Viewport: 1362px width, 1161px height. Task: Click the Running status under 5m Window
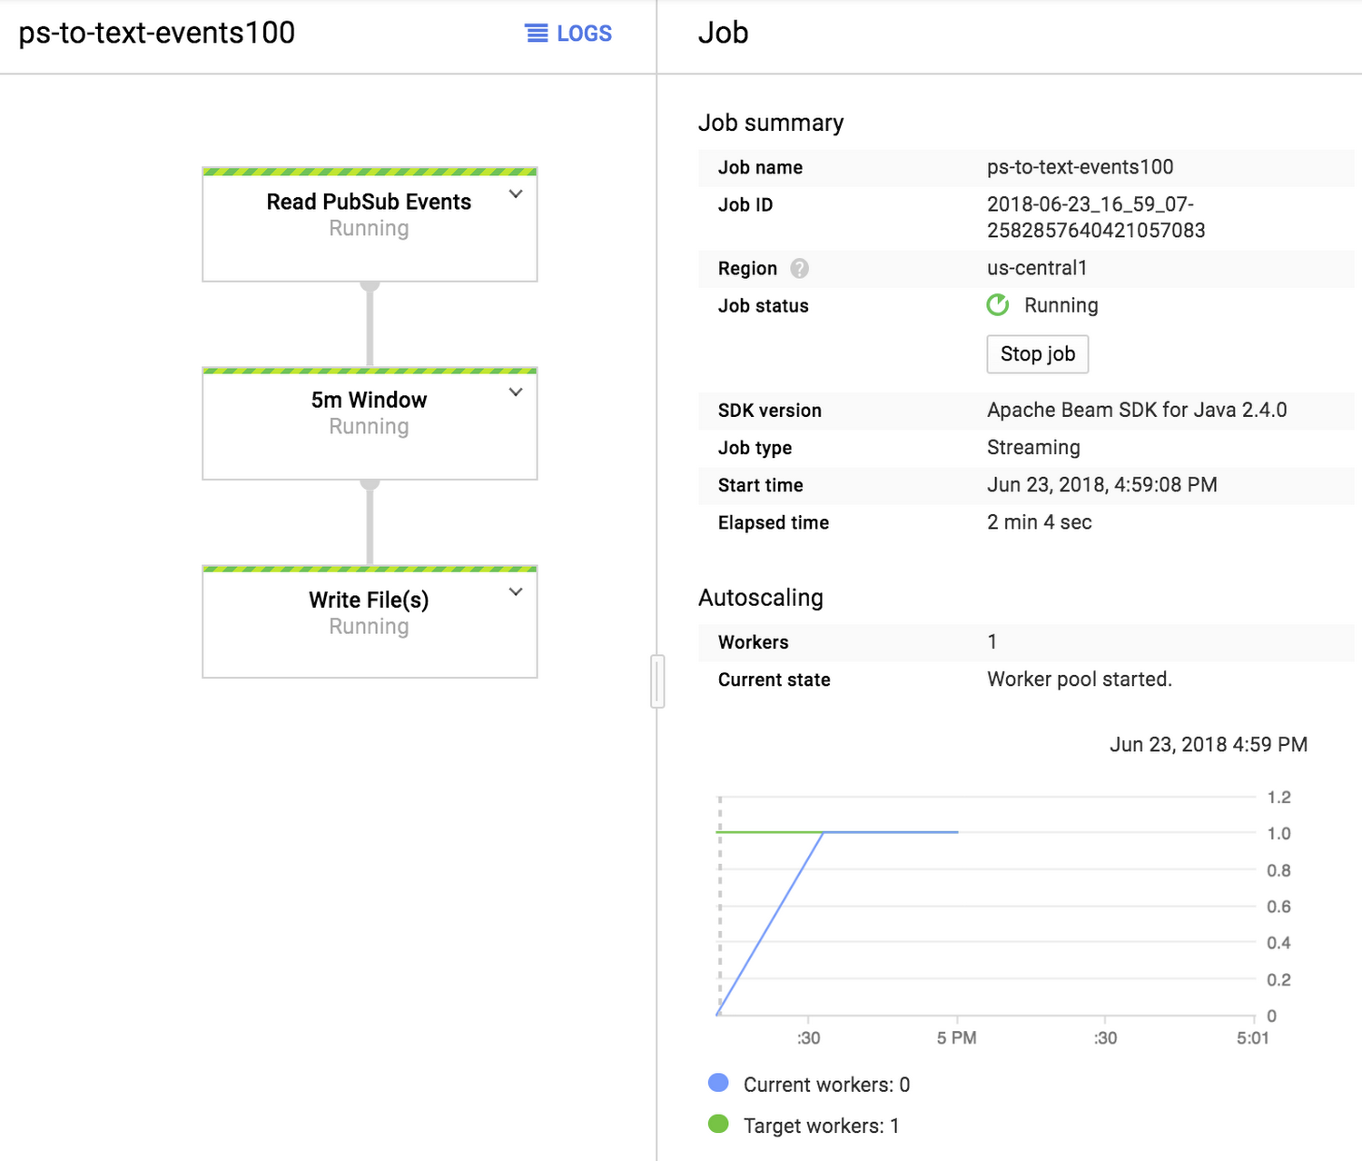point(369,427)
